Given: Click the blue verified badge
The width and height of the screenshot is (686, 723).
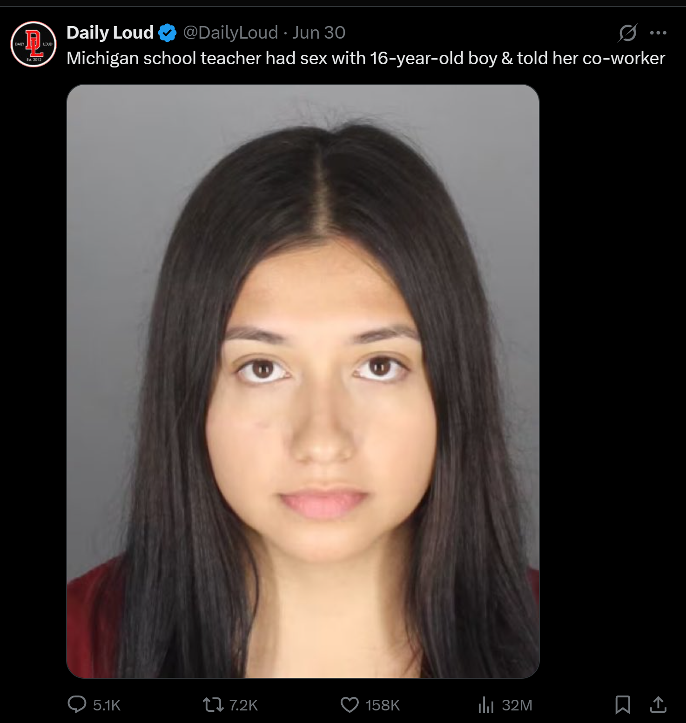Looking at the screenshot, I should pyautogui.click(x=168, y=33).
